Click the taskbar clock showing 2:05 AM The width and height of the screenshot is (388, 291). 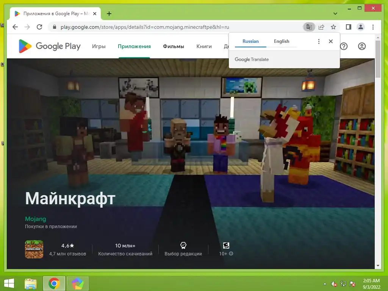point(371,284)
